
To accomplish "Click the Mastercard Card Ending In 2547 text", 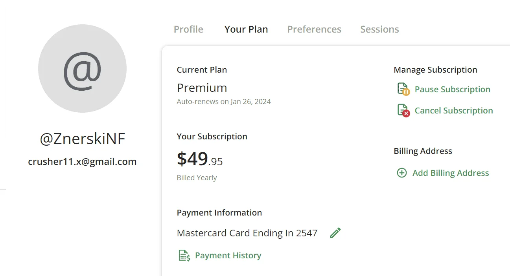I will point(247,233).
